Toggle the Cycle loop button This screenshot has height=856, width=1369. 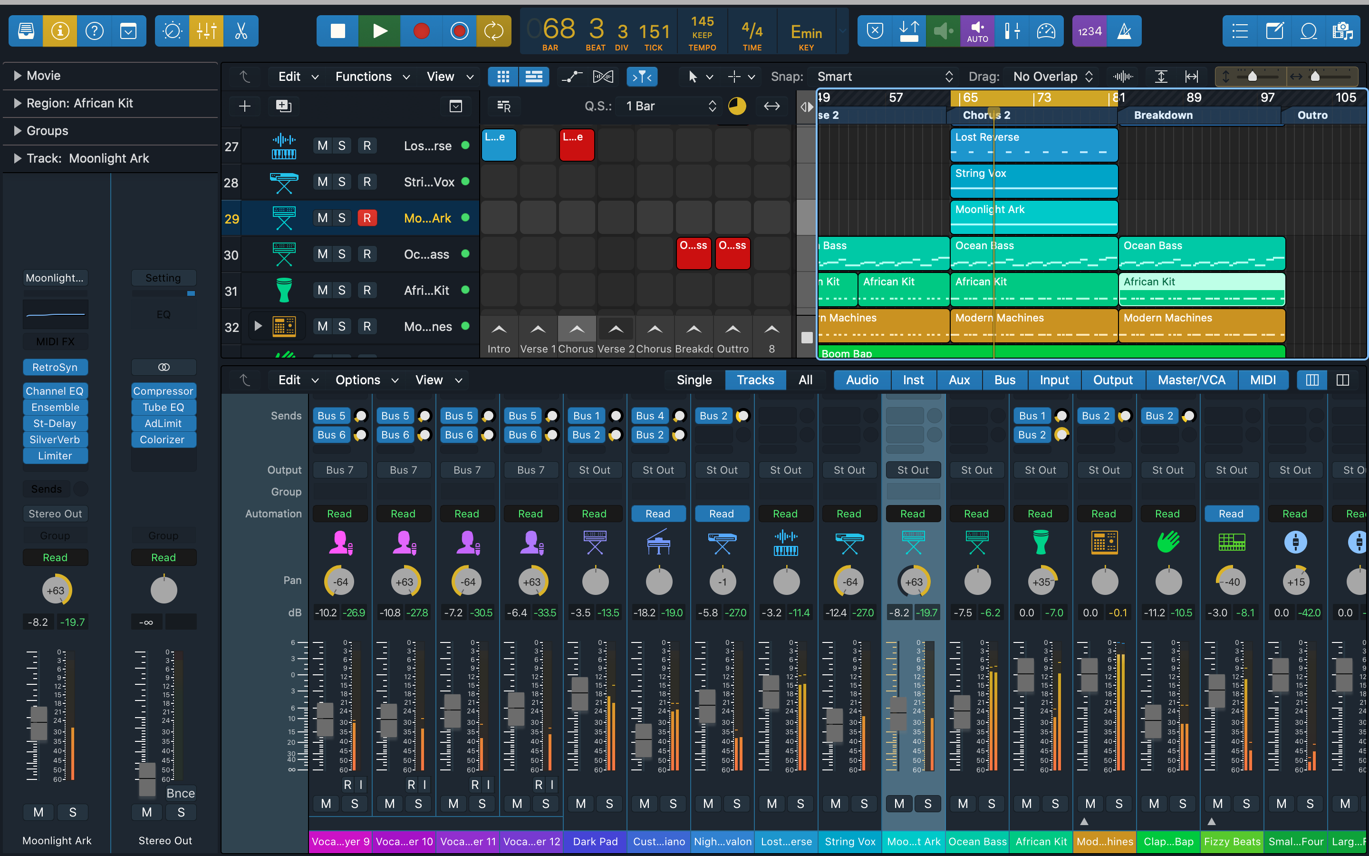(493, 31)
